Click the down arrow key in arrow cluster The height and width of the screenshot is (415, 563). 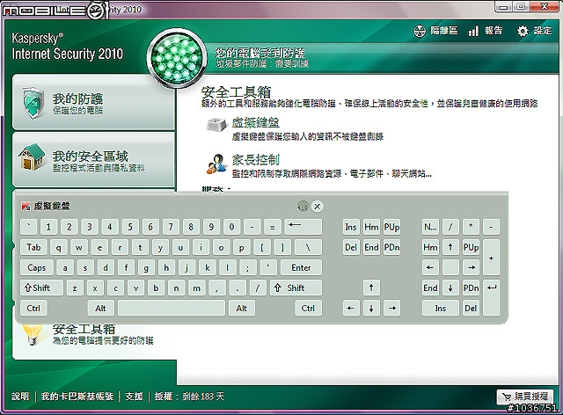[371, 308]
